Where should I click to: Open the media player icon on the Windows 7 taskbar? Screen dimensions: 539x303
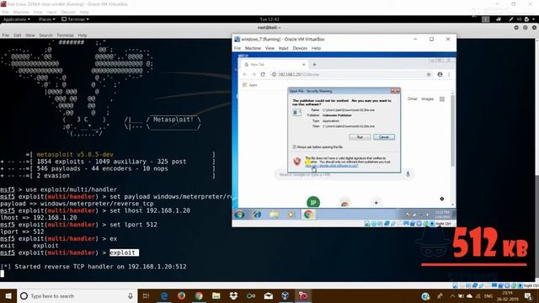pos(291,215)
